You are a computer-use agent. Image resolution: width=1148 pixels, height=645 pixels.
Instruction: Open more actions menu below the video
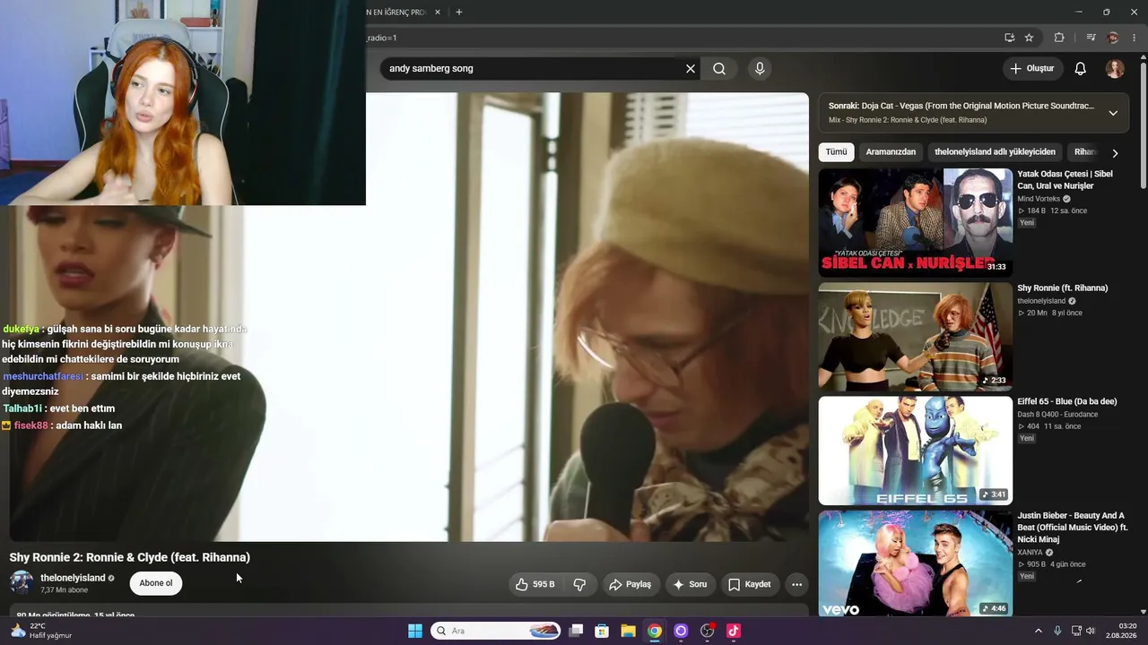click(796, 584)
